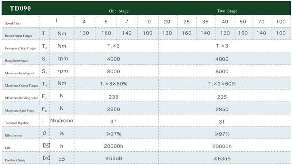The height and width of the screenshot is (165, 292).
Task: Select the speed ratio 70 cell
Action: (261, 21)
